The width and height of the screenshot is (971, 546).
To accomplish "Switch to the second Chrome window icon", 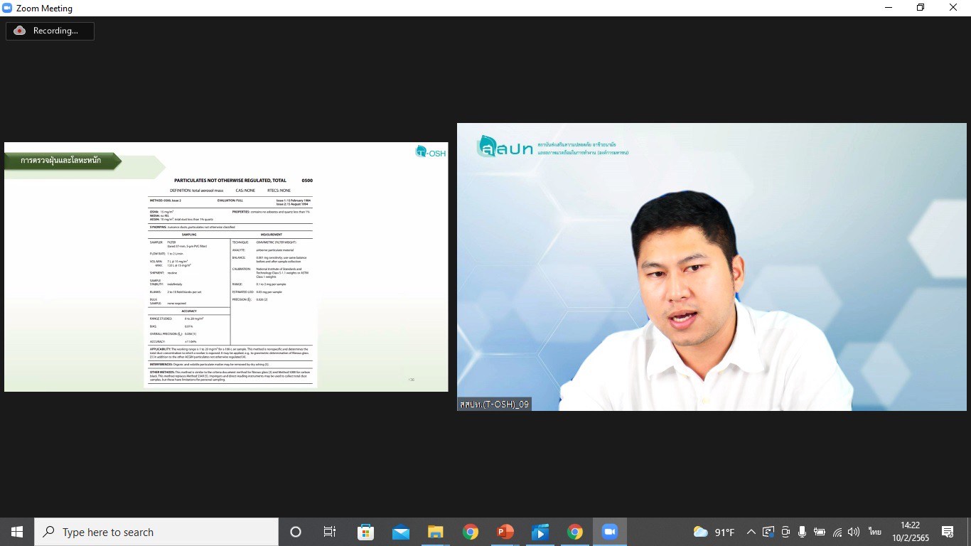I will pyautogui.click(x=574, y=532).
